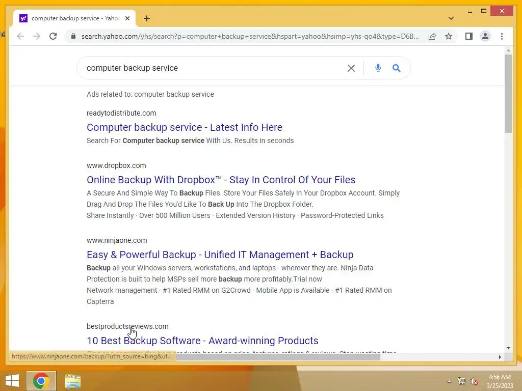Start voice search with microphone
522x391 pixels.
coord(378,68)
